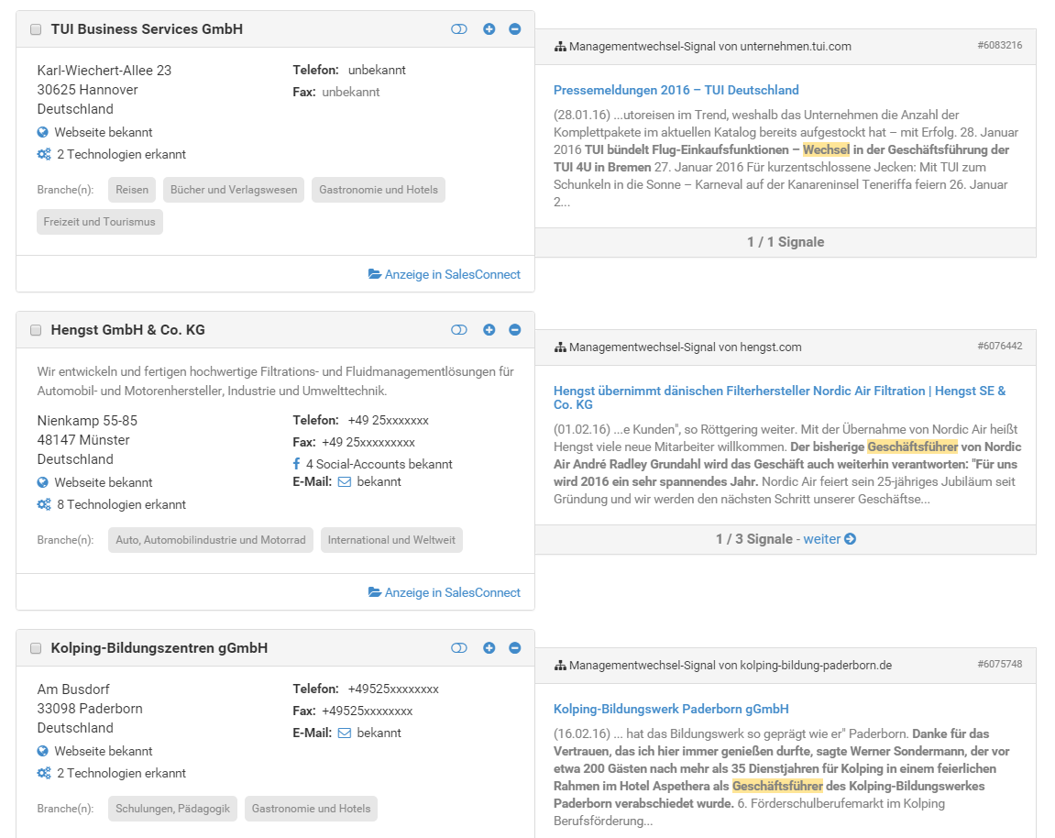1055x838 pixels.
Task: Open TUI card 'Anzeige in SalesConnect' link
Action: (x=445, y=274)
